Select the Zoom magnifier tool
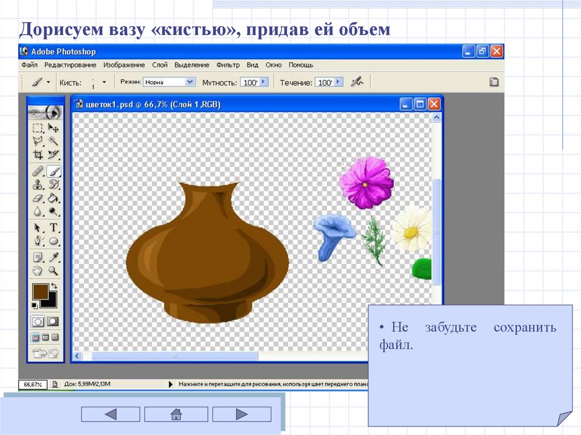This screenshot has width=581, height=435. tap(53, 271)
